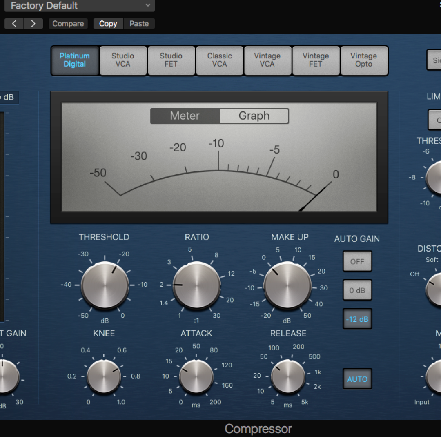Set Auto Gain to OFF
Image resolution: width=441 pixels, height=441 pixels.
coord(357,261)
